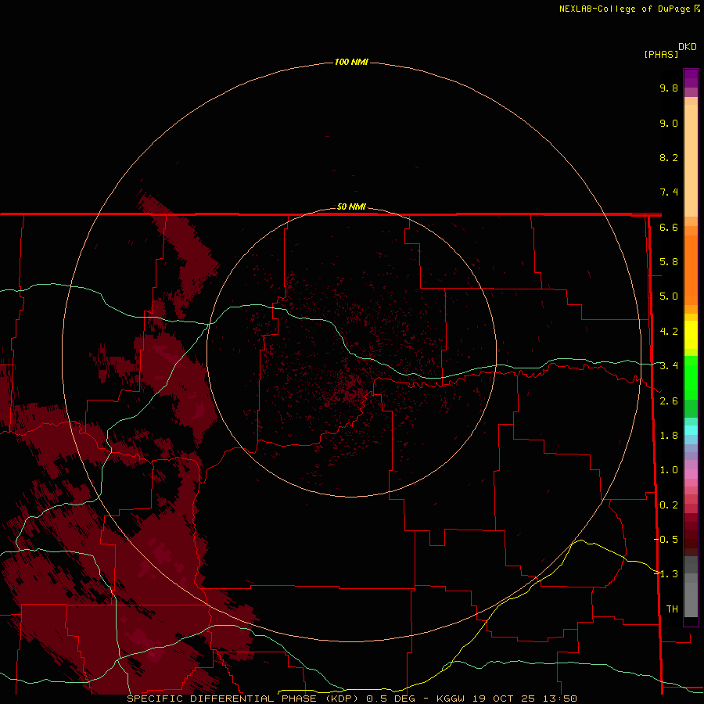Click the 7.4 scale value

coord(669,192)
